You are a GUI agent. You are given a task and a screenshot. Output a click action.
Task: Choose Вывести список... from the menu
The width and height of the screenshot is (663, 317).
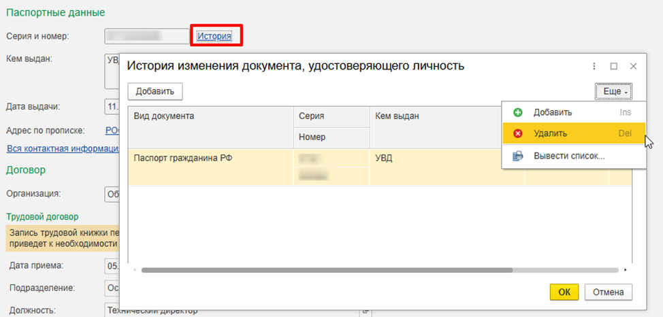[x=569, y=156]
